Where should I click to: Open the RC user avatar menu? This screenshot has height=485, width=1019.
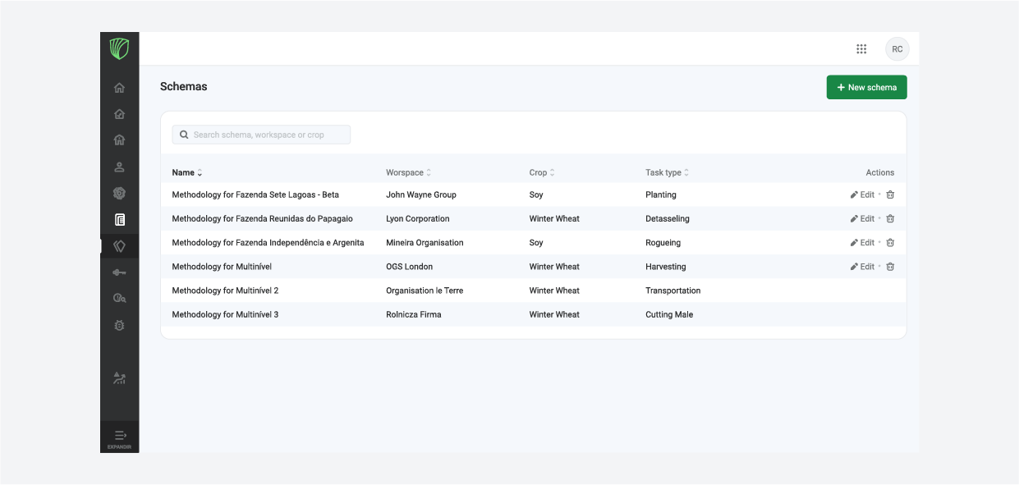pyautogui.click(x=897, y=49)
